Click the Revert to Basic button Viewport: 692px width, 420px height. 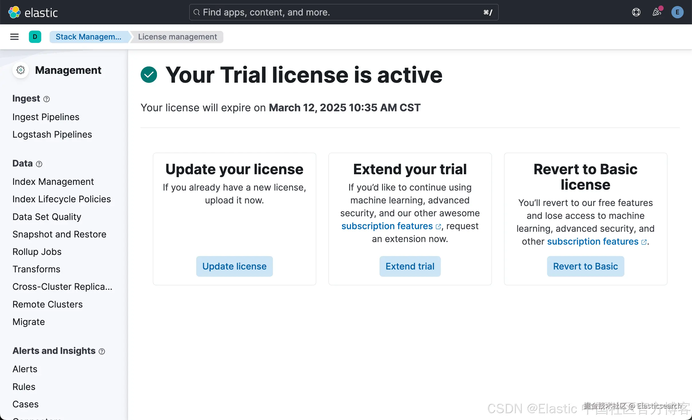tap(585, 266)
